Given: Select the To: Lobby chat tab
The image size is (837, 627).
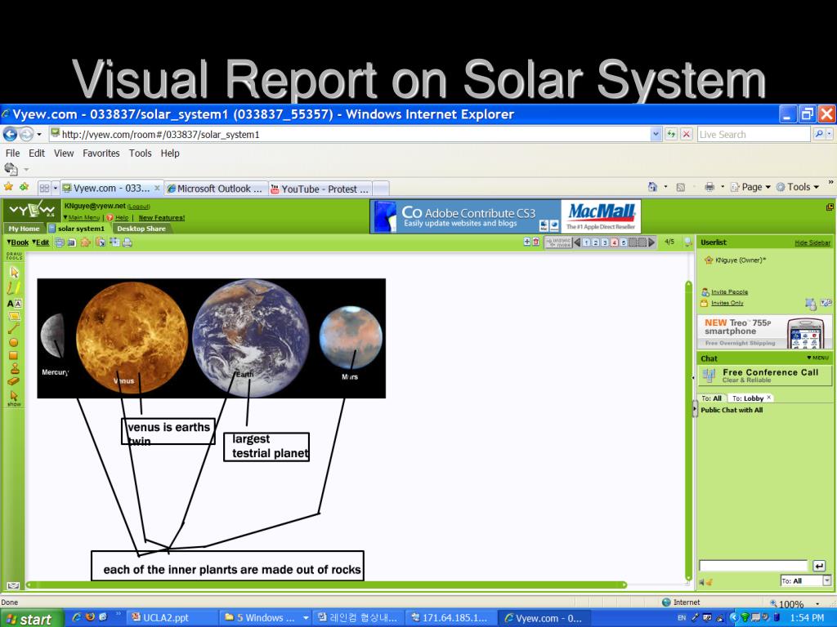Looking at the screenshot, I should (x=747, y=398).
